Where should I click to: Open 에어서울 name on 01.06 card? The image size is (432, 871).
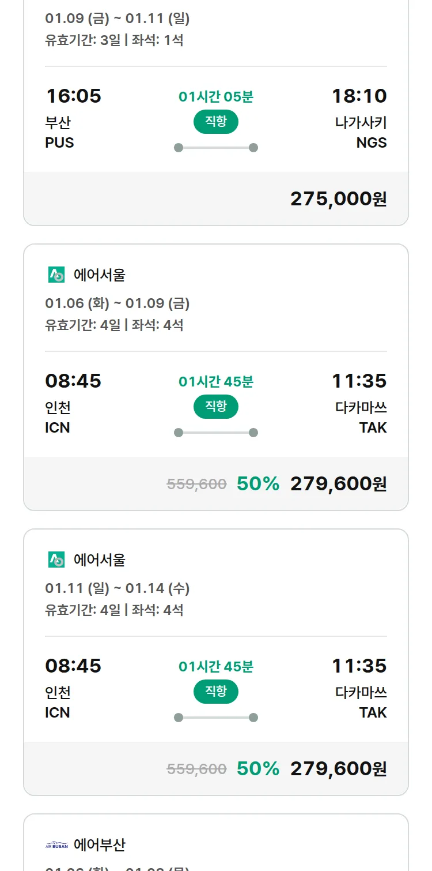click(99, 275)
